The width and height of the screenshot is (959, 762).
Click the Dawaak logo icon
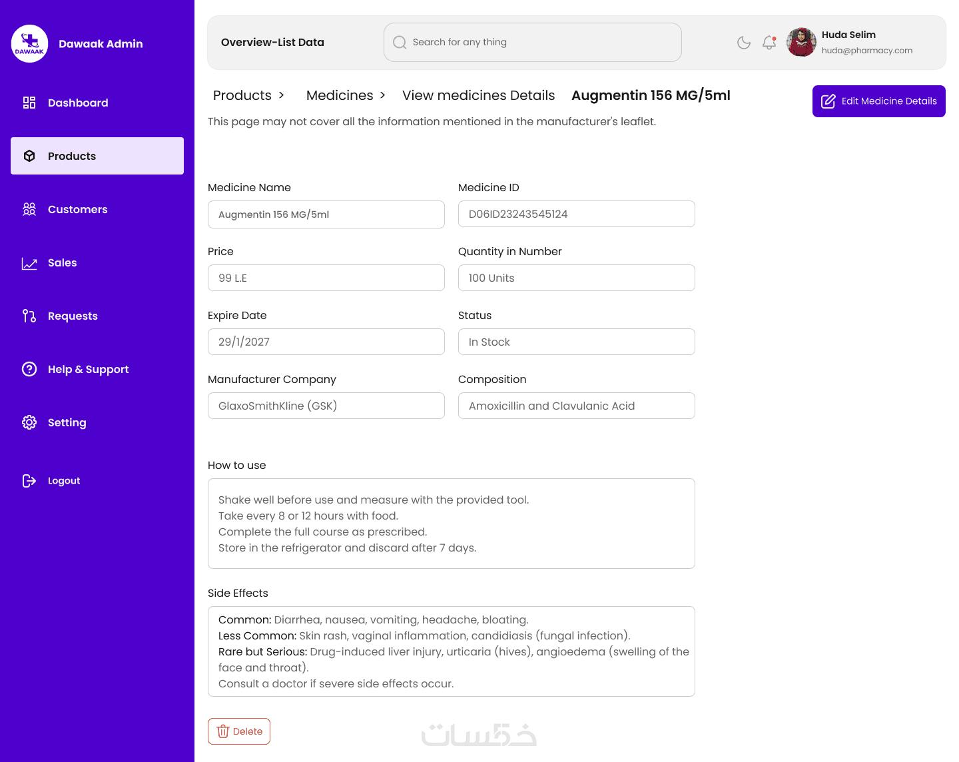point(29,44)
